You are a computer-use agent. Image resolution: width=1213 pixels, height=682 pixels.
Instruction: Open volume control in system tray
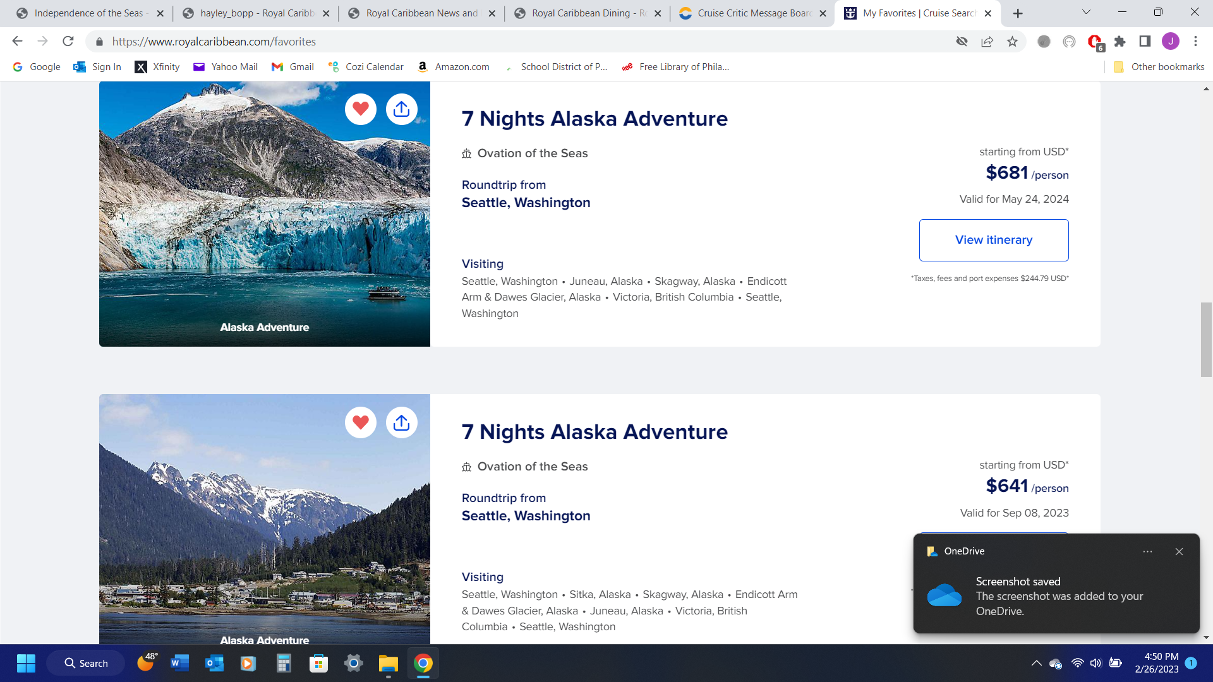[x=1095, y=663]
